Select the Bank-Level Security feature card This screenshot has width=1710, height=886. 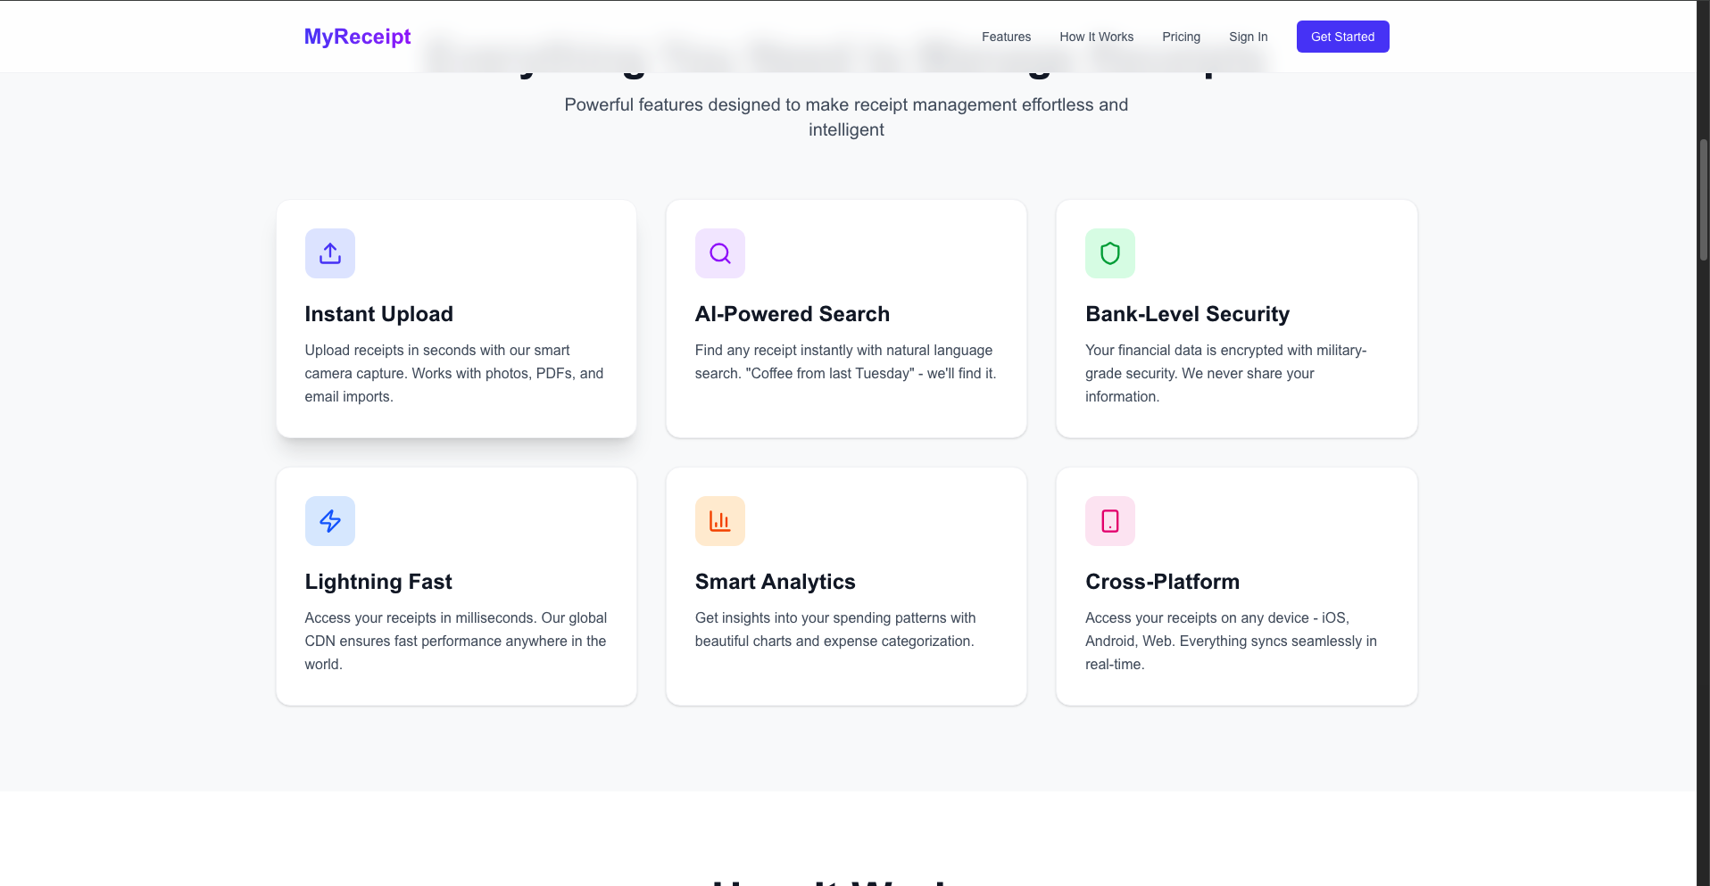(x=1236, y=318)
